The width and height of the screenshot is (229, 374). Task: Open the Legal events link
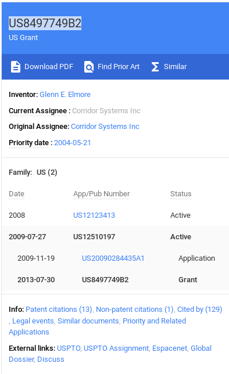(x=33, y=321)
